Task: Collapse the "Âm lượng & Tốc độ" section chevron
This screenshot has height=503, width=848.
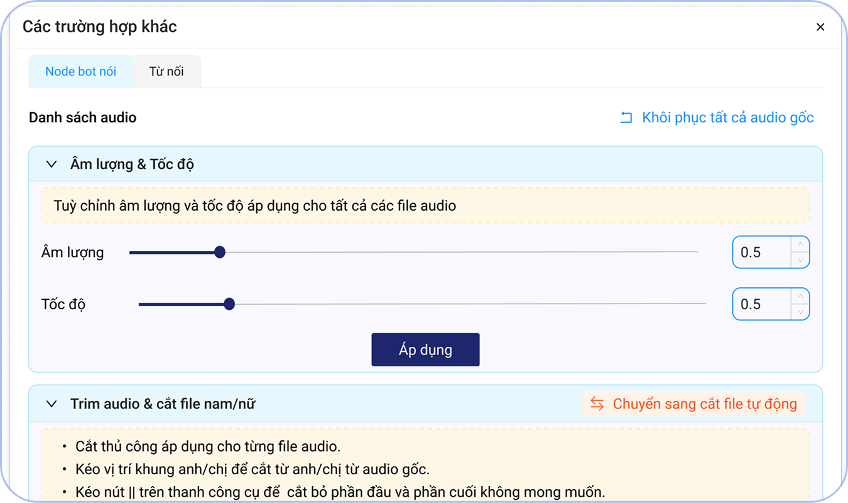Action: pyautogui.click(x=52, y=164)
